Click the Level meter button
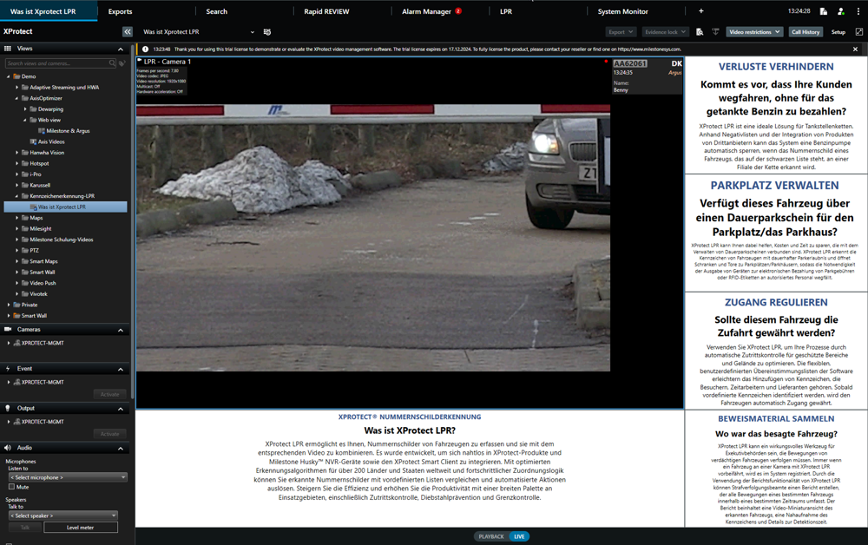 (x=81, y=527)
